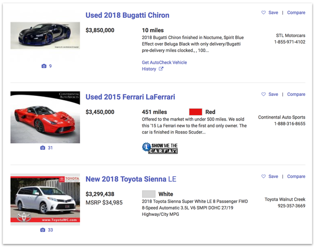The image size is (315, 248).
Task: Click the 451 miles mileage text
Action: [x=155, y=112]
